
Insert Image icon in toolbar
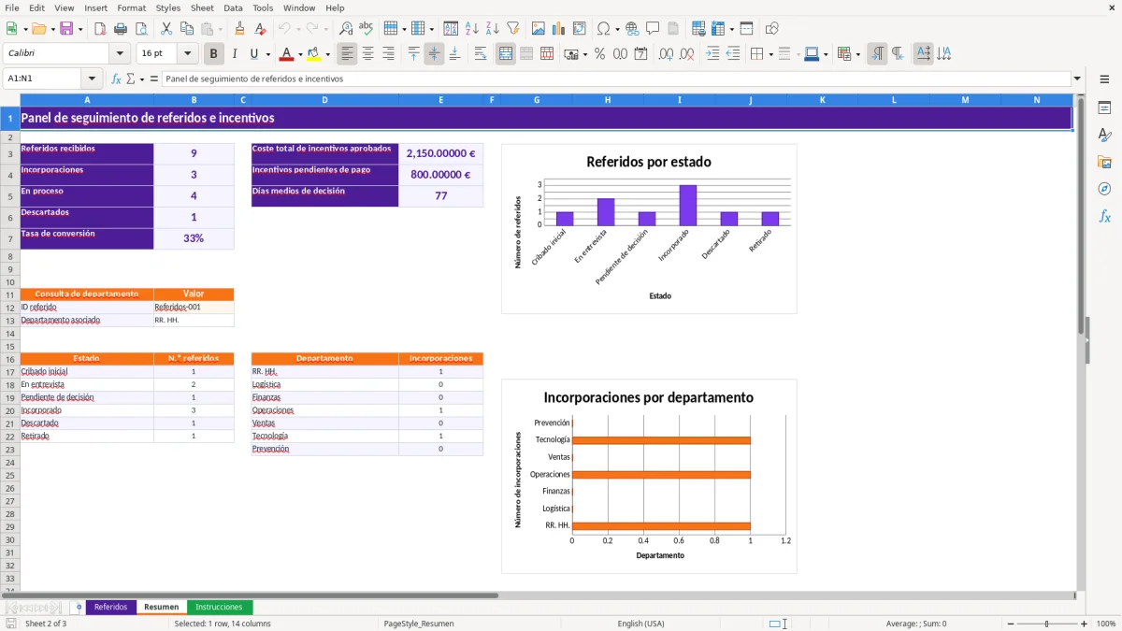point(539,29)
